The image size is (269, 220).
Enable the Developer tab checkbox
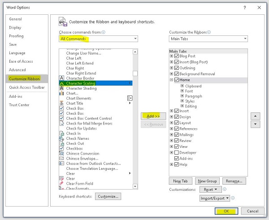click(177, 152)
